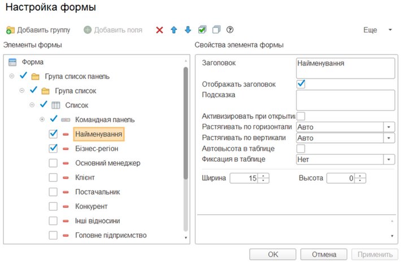Uncheck the Бізнес-регіон field checkbox
The width and height of the screenshot is (401, 262).
(x=54, y=148)
